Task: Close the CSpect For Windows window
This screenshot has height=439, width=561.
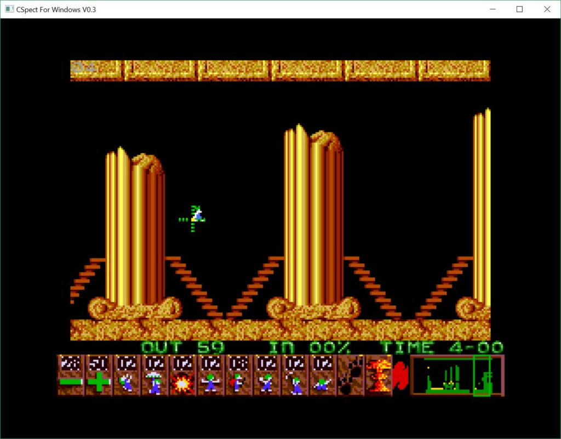Action: coord(547,9)
